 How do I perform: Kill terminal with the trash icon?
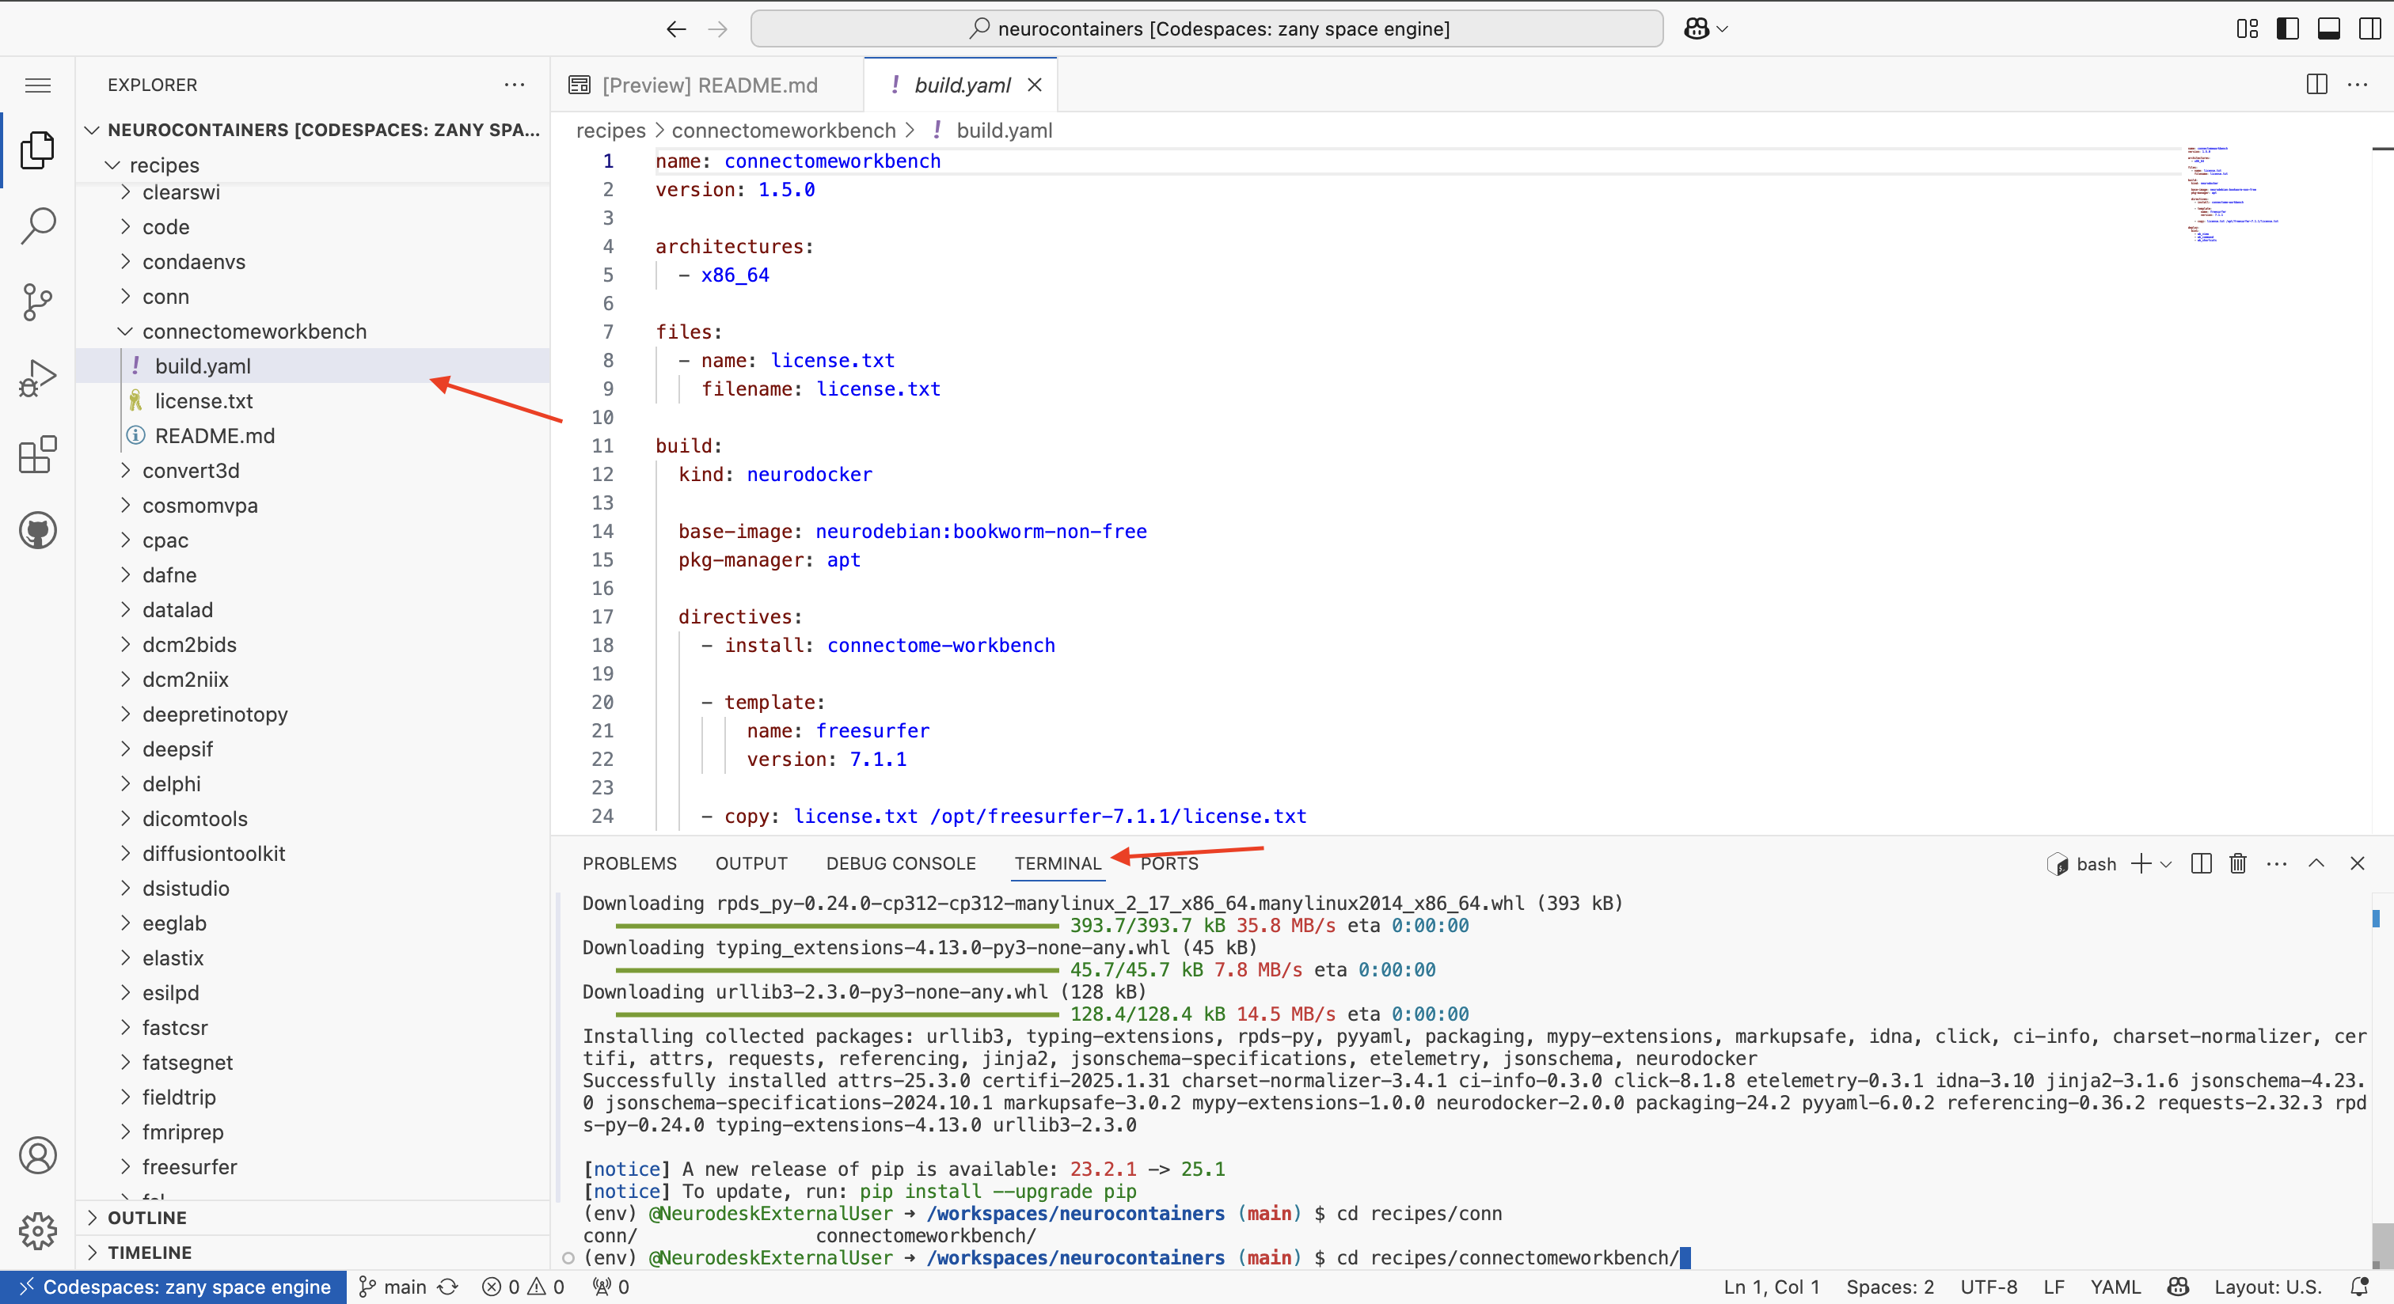2237,864
